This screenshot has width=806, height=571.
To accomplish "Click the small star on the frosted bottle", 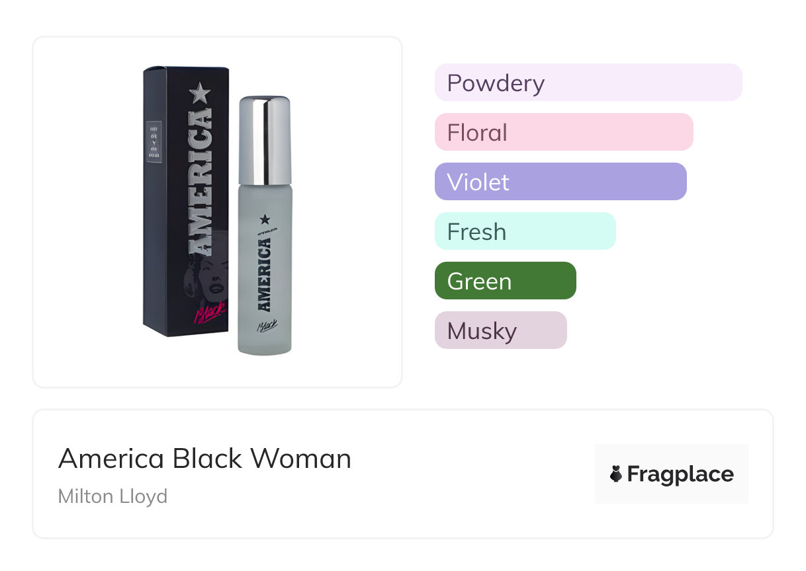I will click(265, 219).
